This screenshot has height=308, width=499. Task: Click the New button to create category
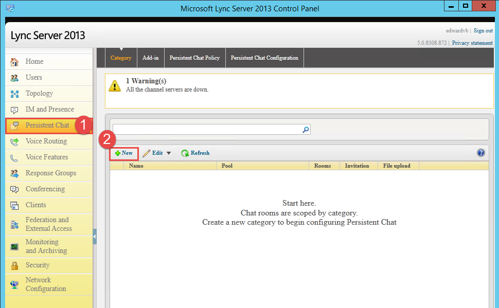pos(124,153)
